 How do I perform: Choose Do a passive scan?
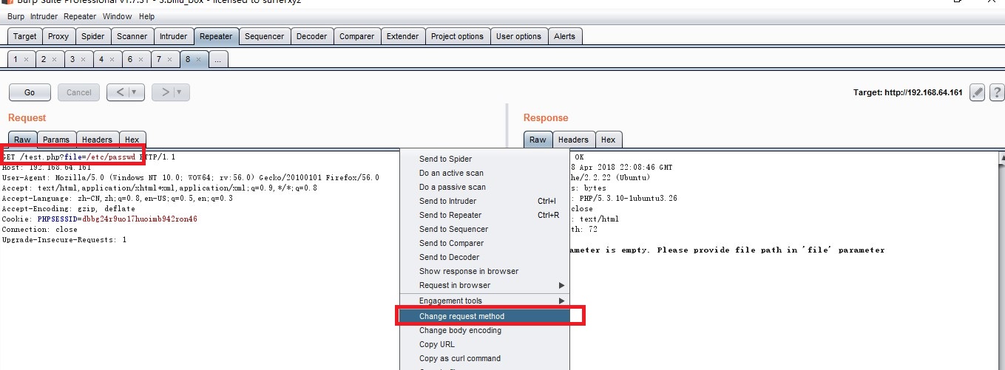coord(484,187)
